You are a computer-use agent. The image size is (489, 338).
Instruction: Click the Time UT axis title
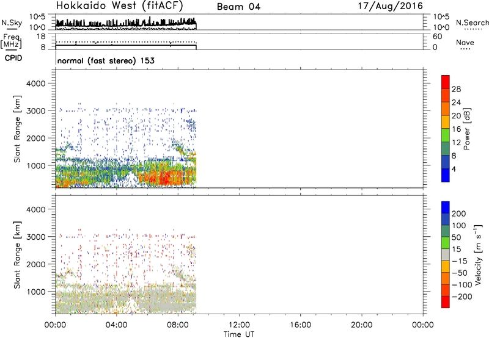point(239,334)
